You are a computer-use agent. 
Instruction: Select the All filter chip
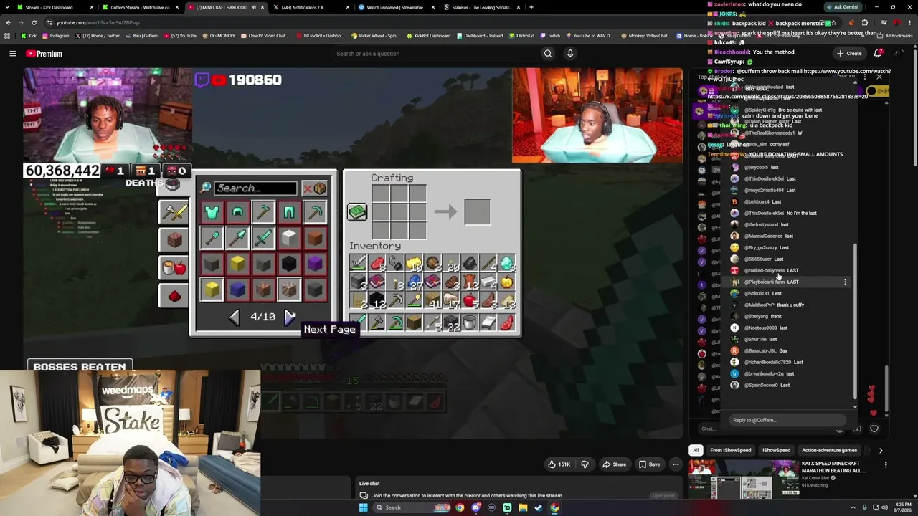point(696,450)
